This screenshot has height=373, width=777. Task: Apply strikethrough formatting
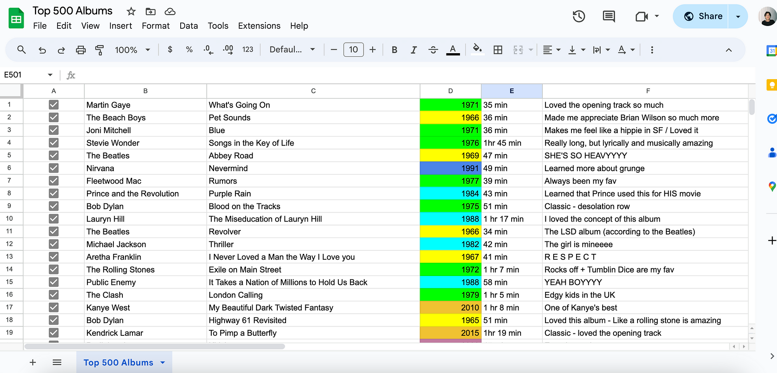pos(433,50)
